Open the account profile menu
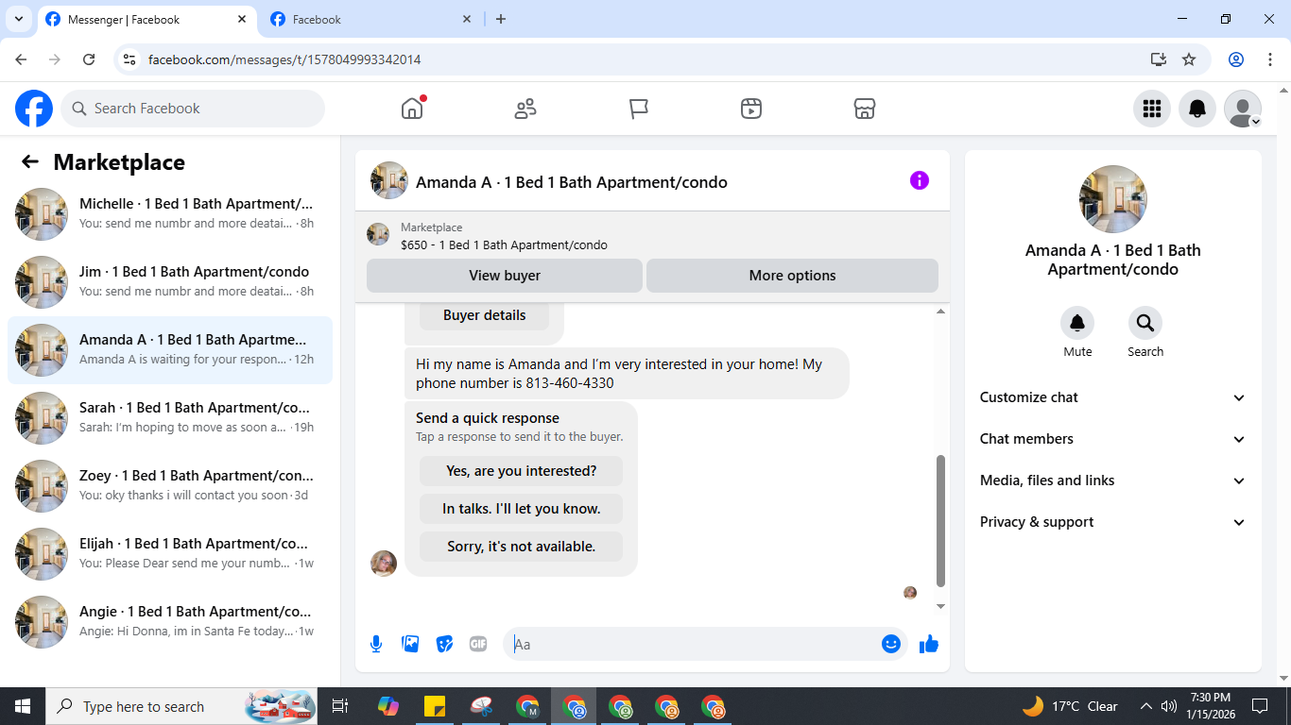1291x725 pixels. (1243, 109)
